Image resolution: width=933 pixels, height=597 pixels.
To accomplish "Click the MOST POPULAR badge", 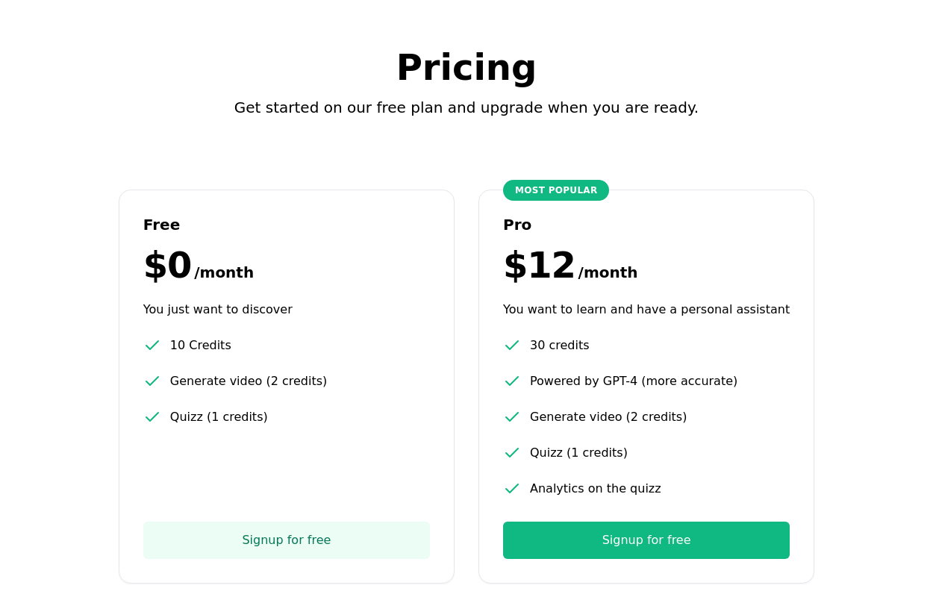I will click(556, 190).
